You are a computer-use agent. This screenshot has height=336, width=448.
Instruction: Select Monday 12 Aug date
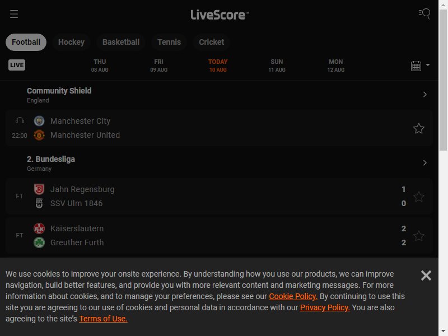[x=336, y=66]
